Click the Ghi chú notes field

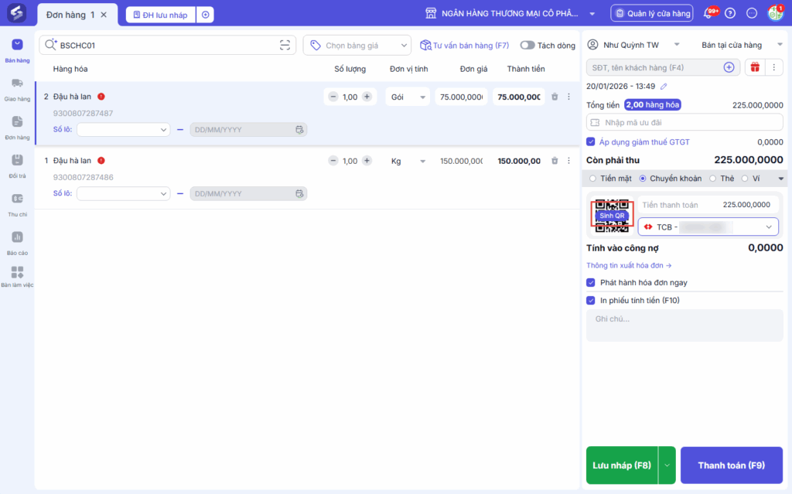point(684,325)
